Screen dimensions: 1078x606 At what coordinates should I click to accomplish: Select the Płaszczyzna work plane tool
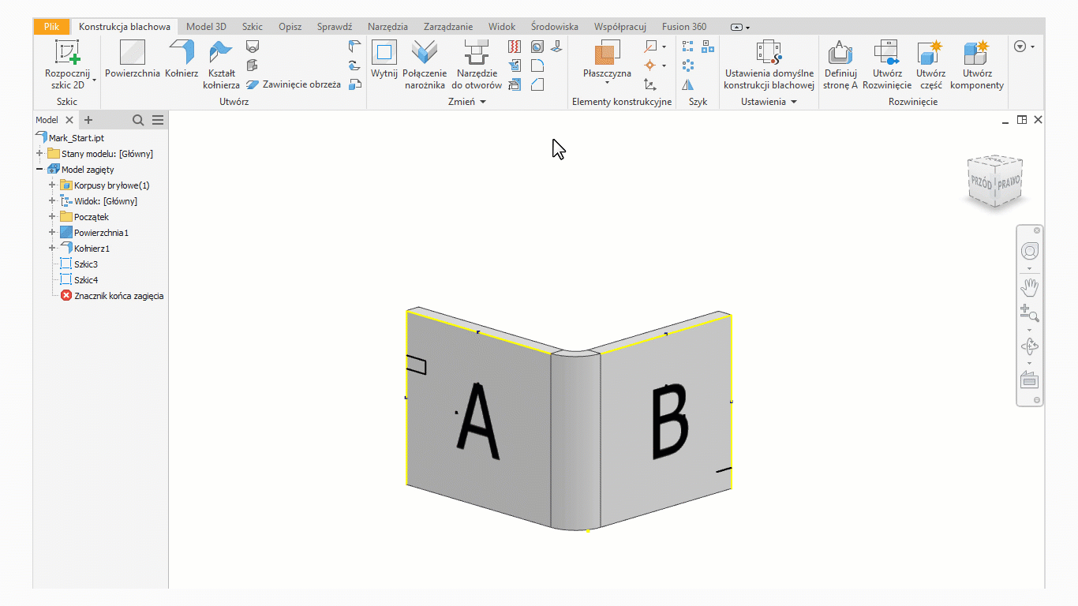point(607,60)
